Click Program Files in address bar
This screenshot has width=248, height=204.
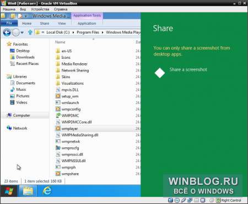coord(88,32)
